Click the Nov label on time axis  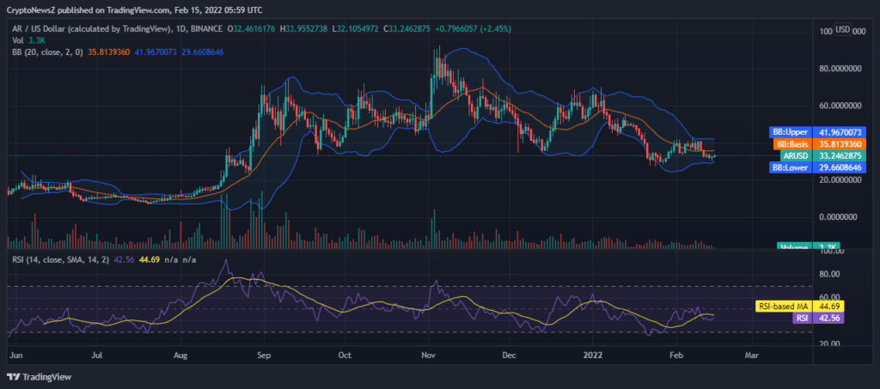(x=428, y=355)
